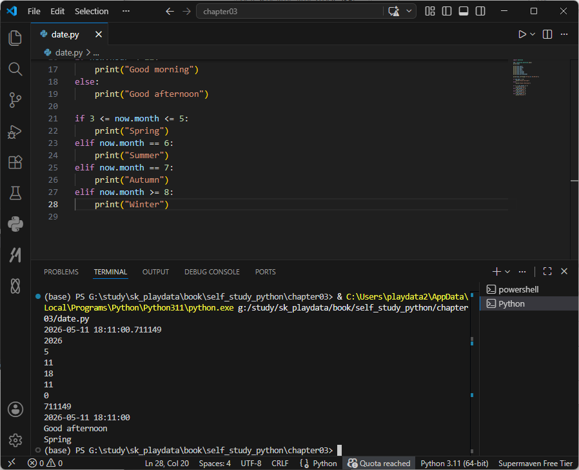Image resolution: width=579 pixels, height=470 pixels.
Task: Open the Extensions view
Action: click(15, 162)
